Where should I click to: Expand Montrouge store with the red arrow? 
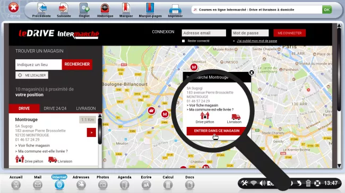[x=91, y=133]
